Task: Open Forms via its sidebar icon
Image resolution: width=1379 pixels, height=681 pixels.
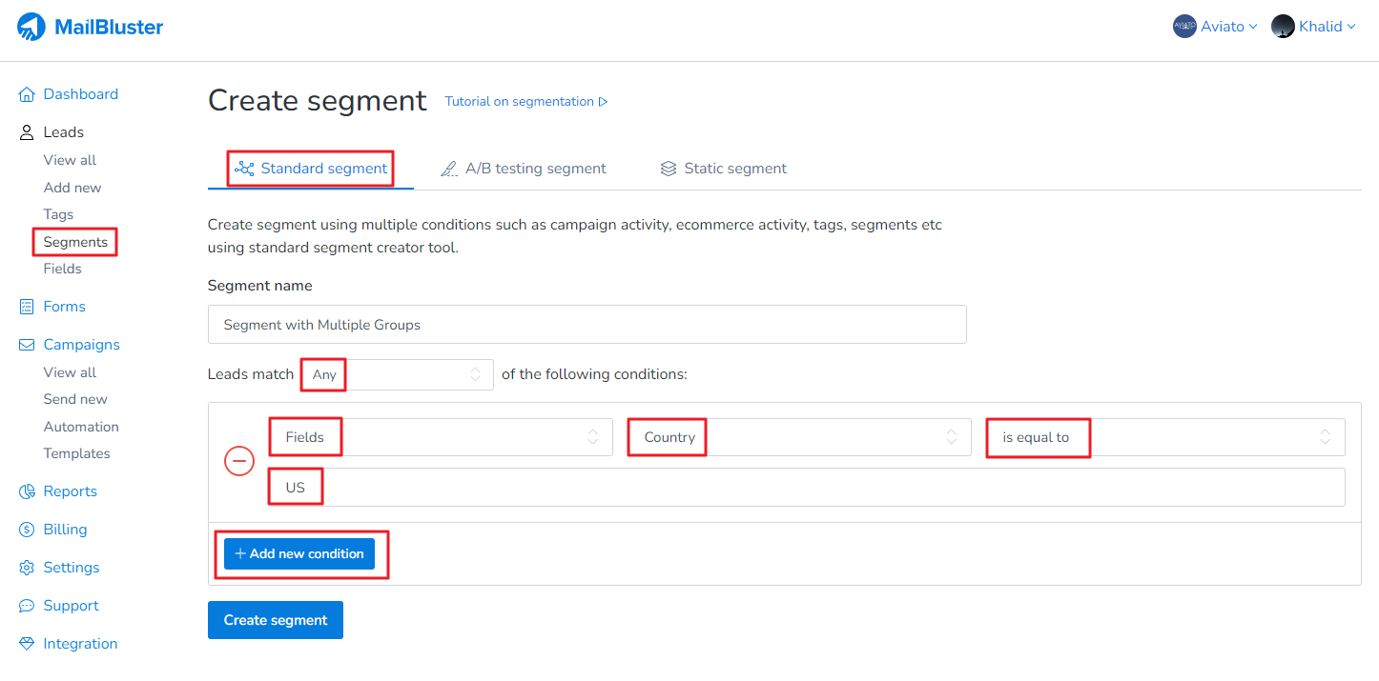Action: tap(26, 306)
